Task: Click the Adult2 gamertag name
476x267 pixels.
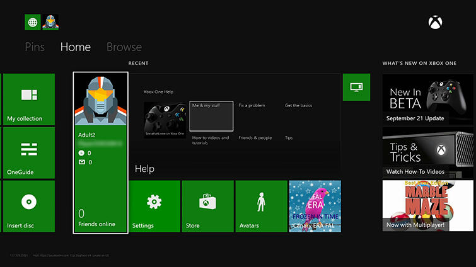Action: pyautogui.click(x=86, y=135)
